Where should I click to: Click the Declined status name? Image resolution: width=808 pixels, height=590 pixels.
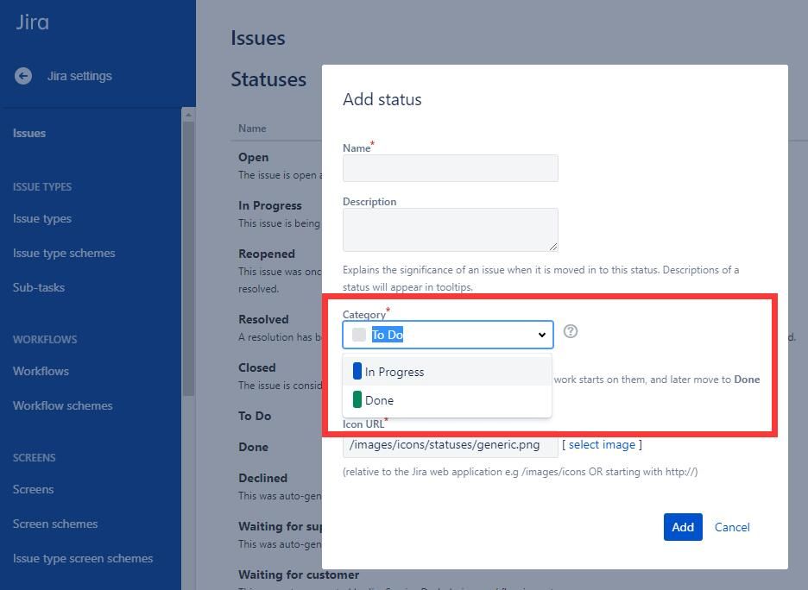[x=262, y=478]
